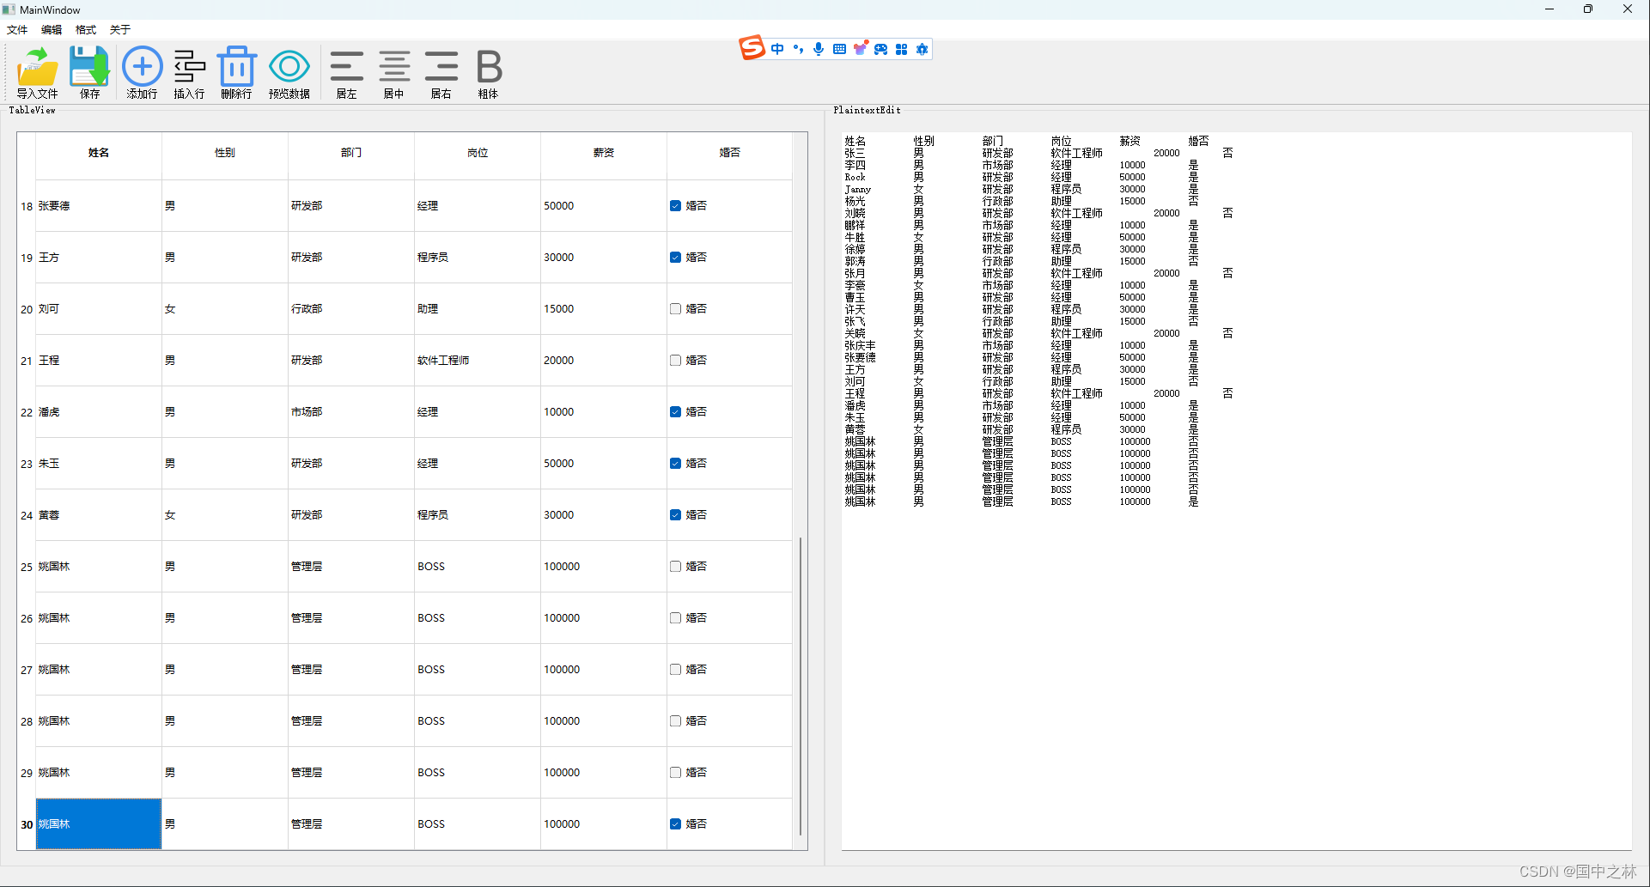Uncheck 婚否 for row 18 张要德

675,206
